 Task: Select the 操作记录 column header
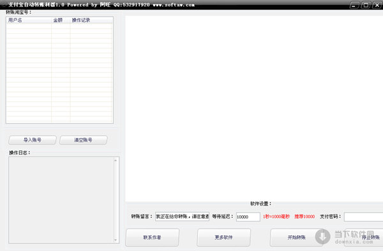91,20
